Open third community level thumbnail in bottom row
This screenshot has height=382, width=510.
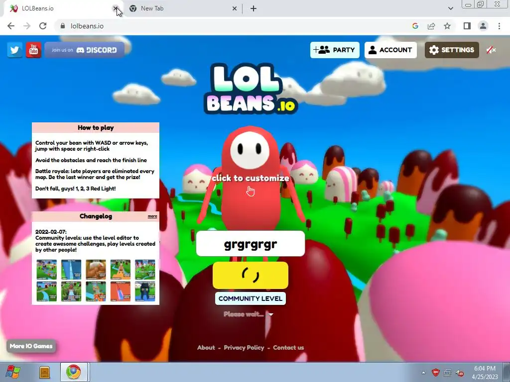pos(96,291)
